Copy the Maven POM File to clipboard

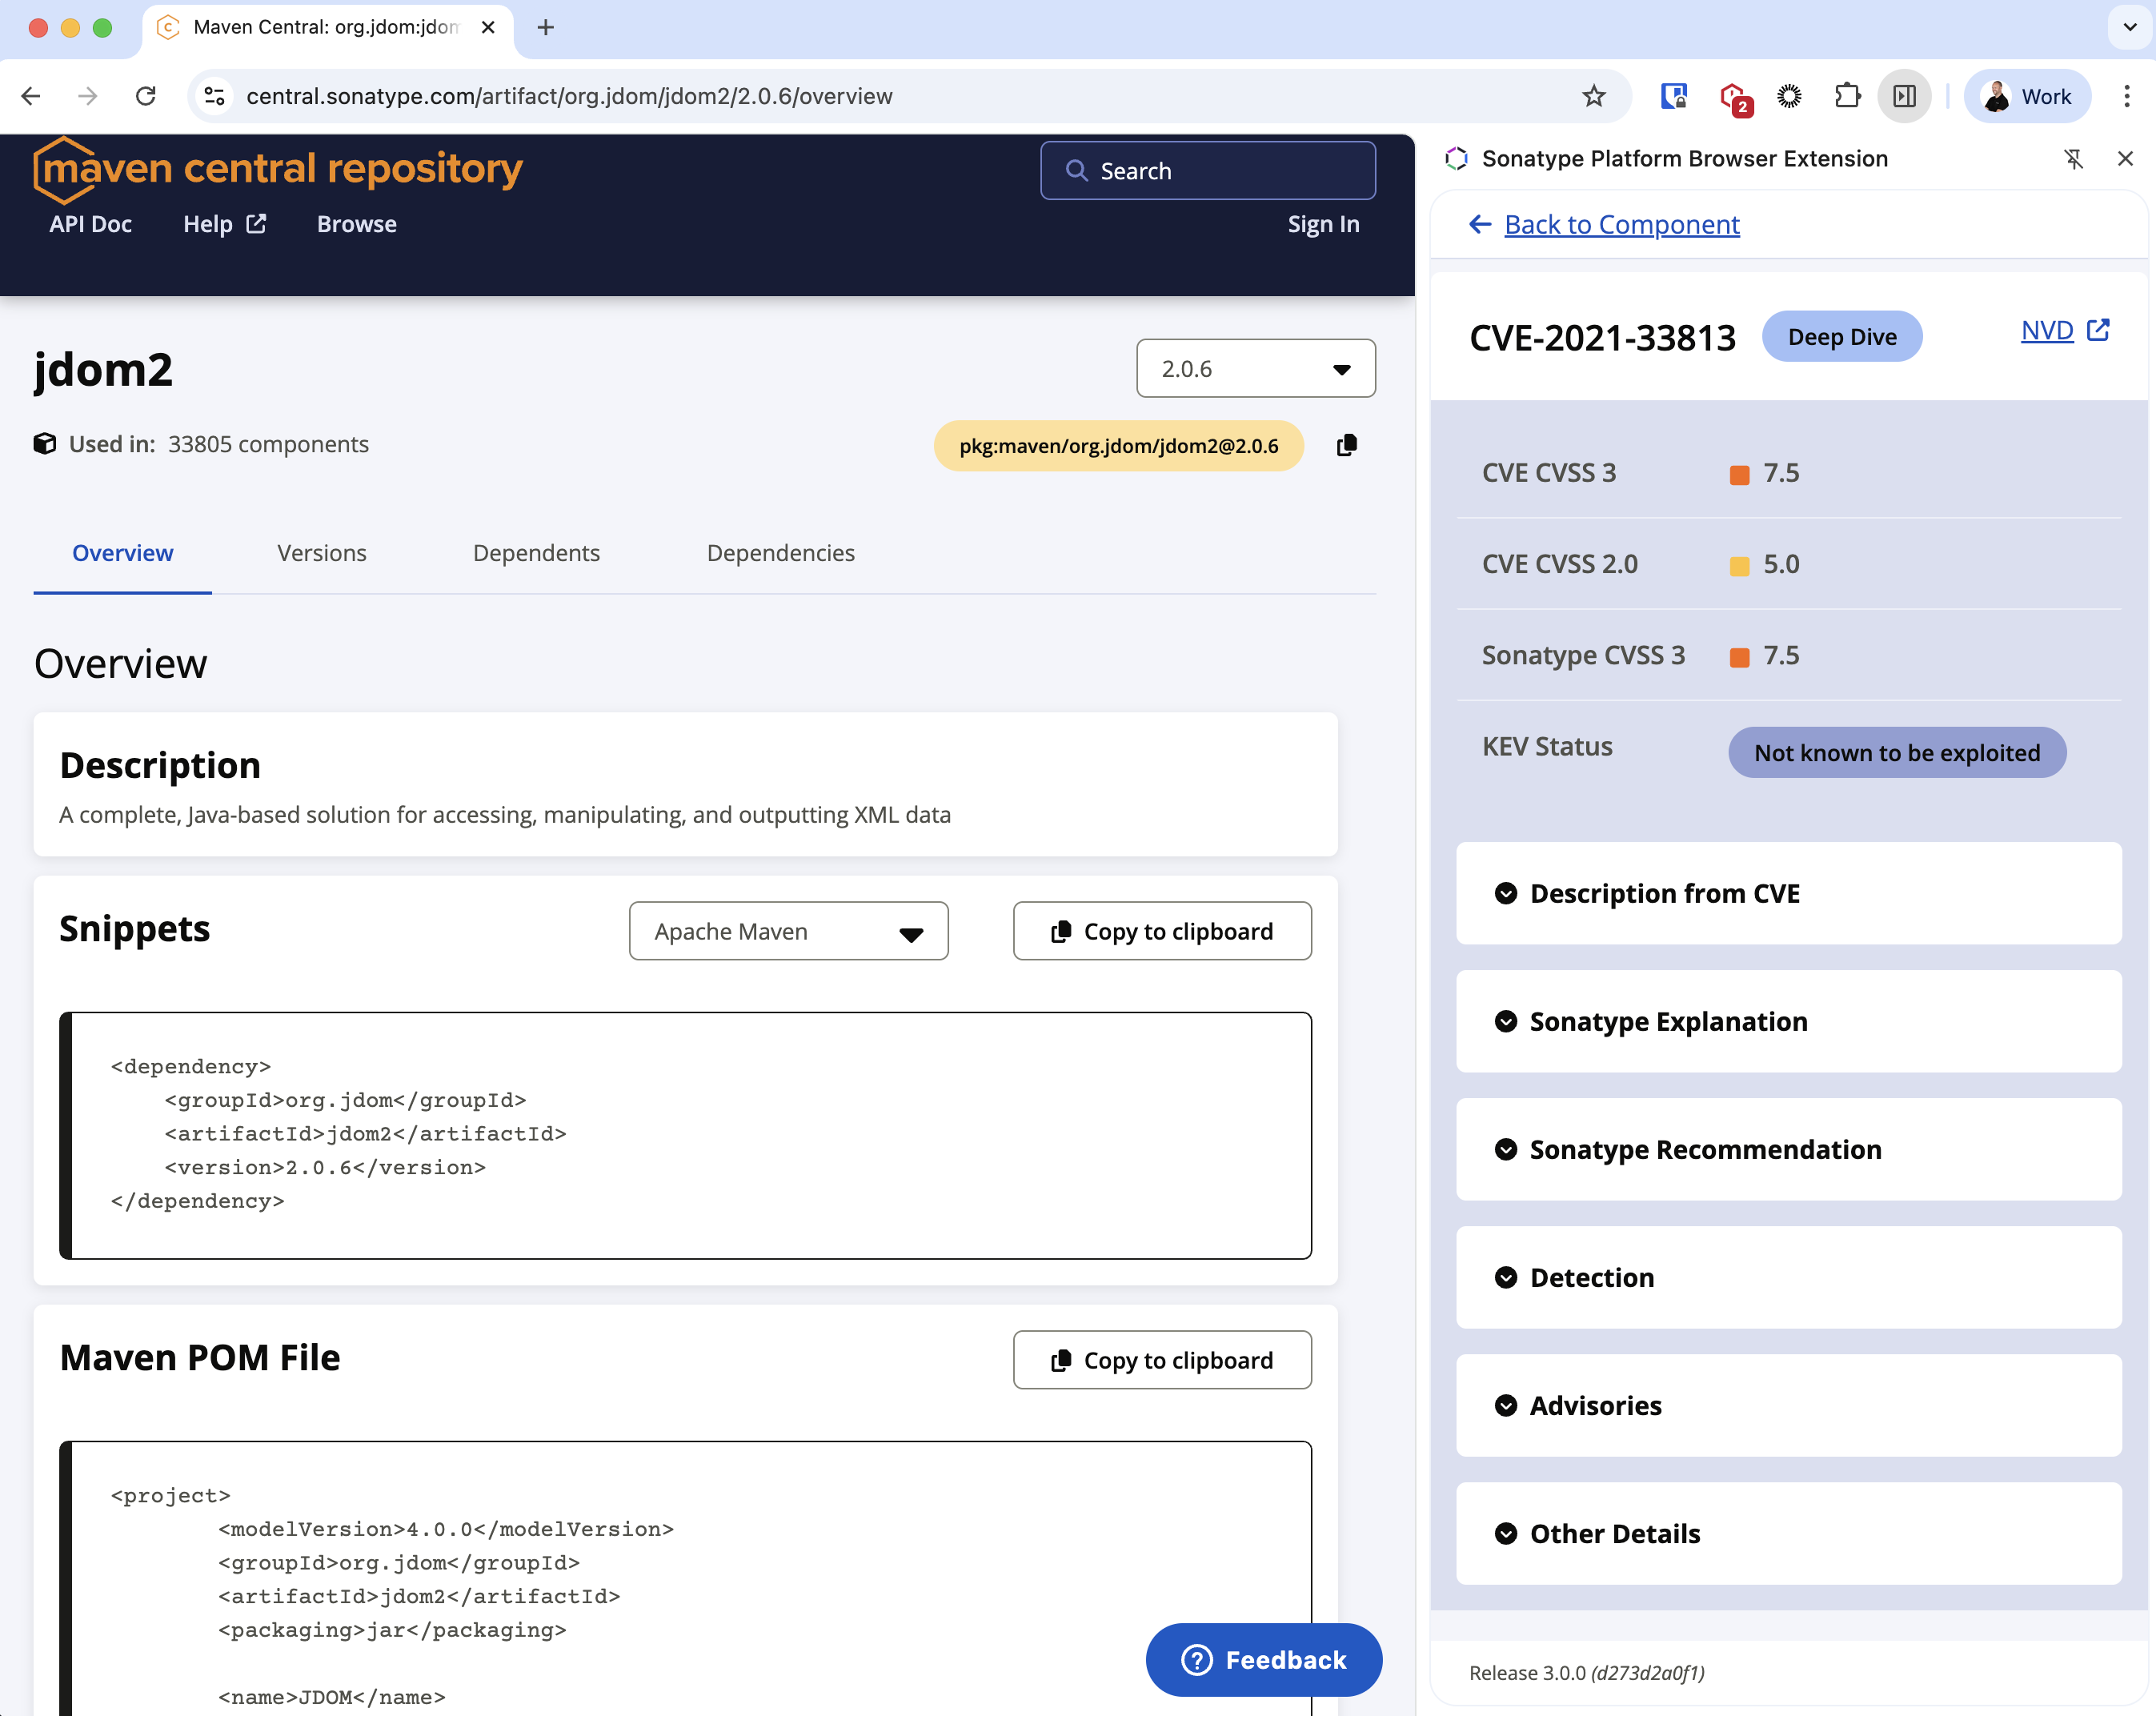pos(1162,1360)
